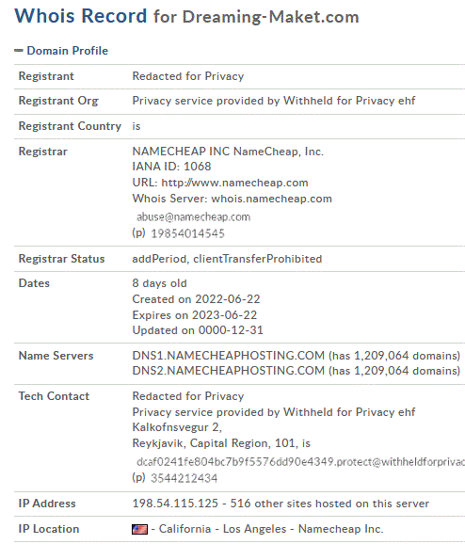Click the Registrant Org label

click(58, 101)
